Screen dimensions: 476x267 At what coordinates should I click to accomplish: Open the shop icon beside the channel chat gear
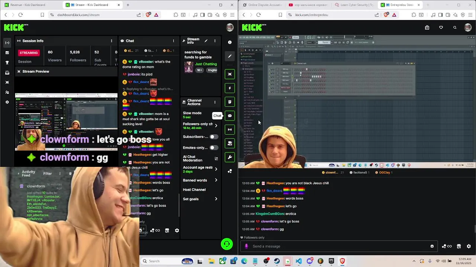[x=459, y=246]
